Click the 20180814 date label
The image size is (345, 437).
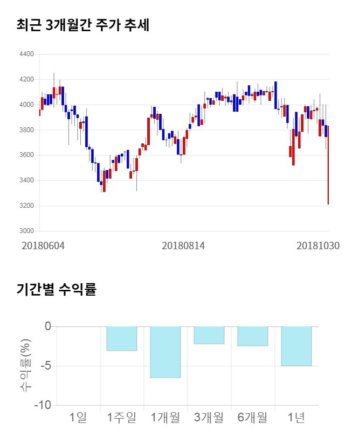183,245
